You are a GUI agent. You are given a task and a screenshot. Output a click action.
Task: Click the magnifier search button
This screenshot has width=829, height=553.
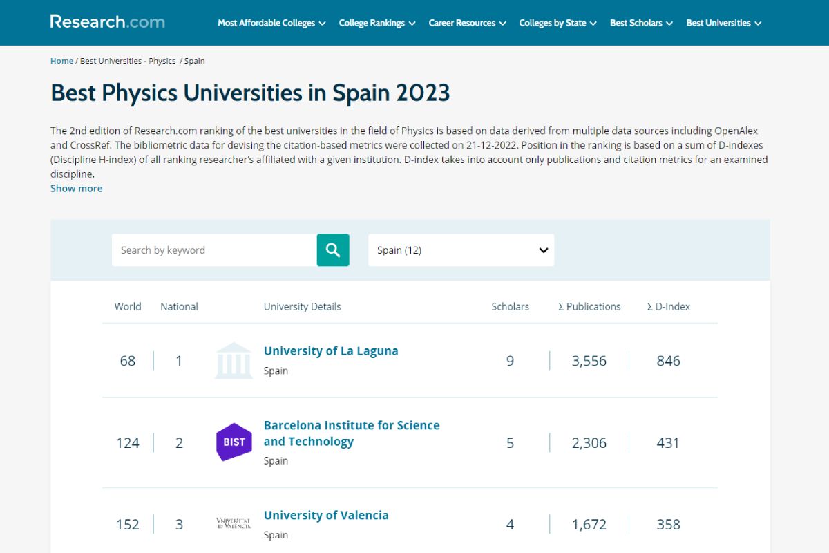click(x=333, y=250)
